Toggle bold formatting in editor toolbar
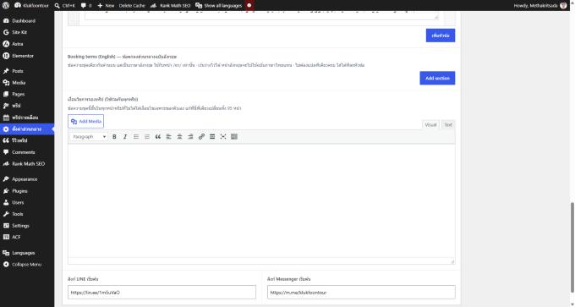Viewport: 575px width, 307px height. (114, 137)
